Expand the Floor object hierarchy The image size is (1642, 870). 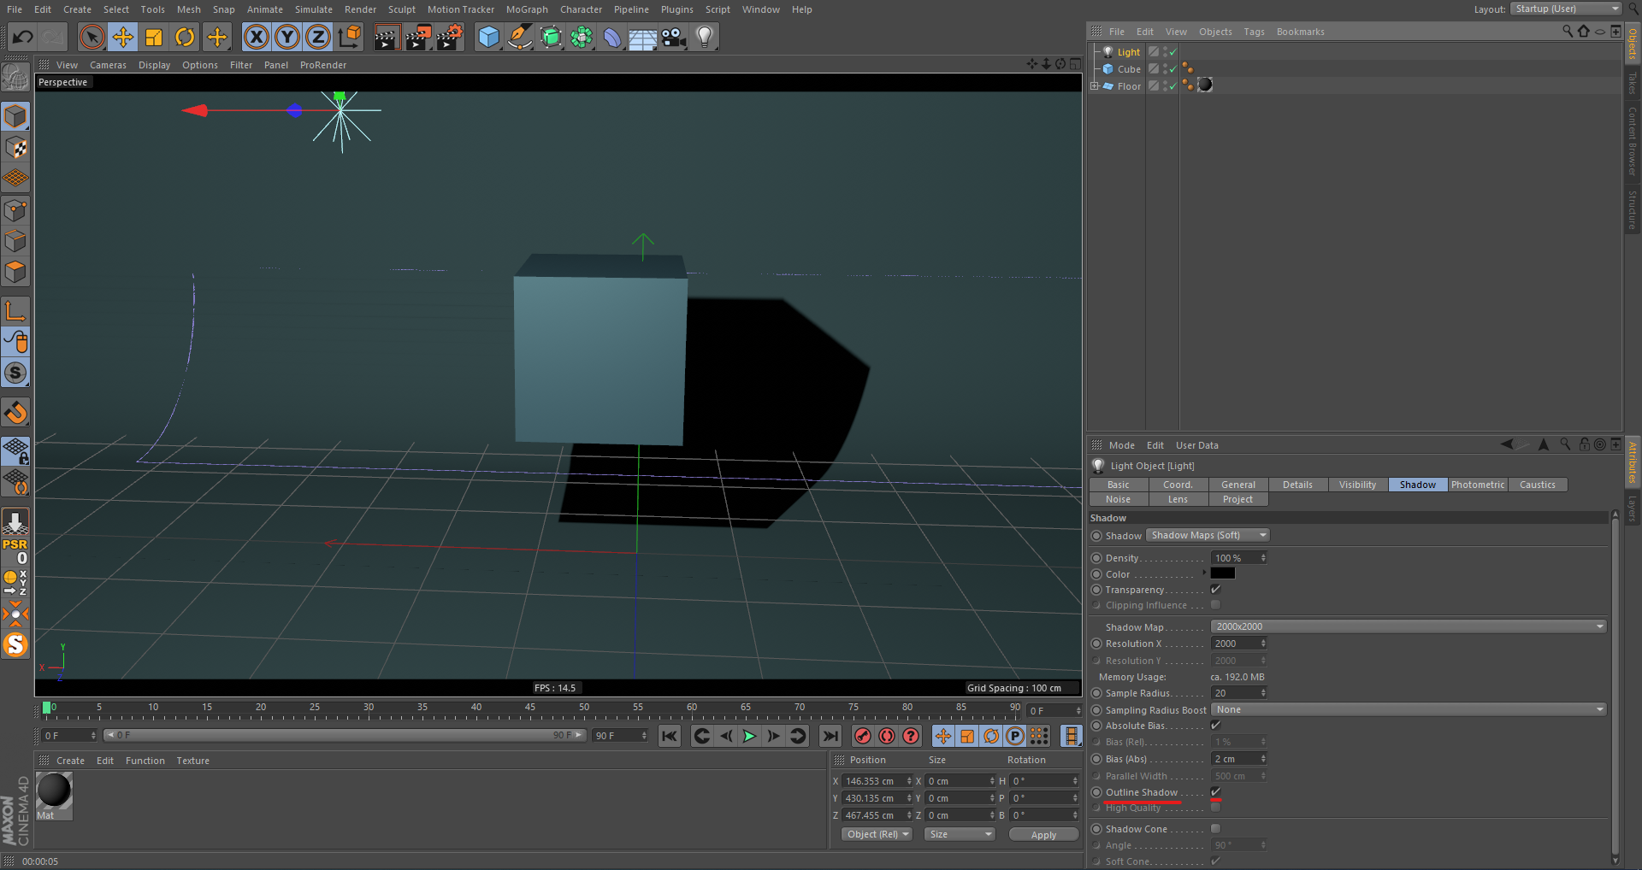pyautogui.click(x=1095, y=86)
